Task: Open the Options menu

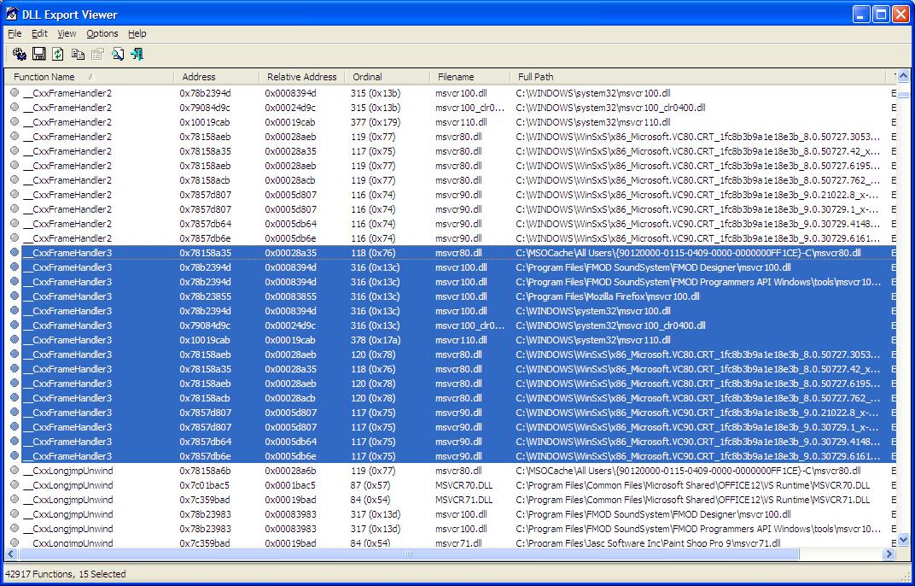Action: pyautogui.click(x=102, y=33)
